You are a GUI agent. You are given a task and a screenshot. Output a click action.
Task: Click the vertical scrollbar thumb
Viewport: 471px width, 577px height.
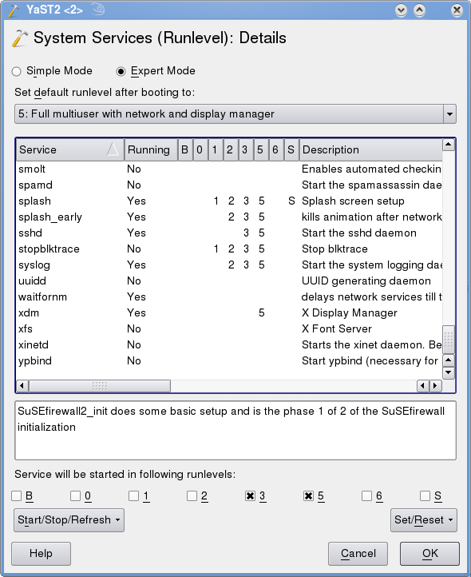tap(449, 340)
